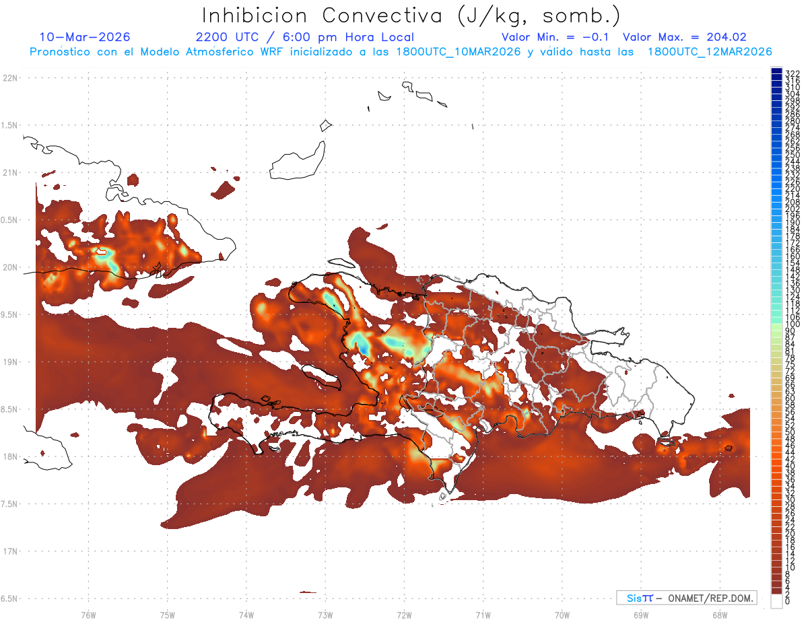Click the 21N latitude label
The image size is (808, 624).
(9, 173)
